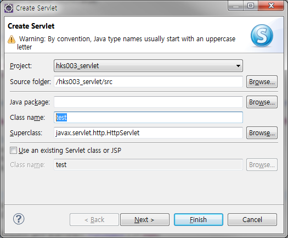This screenshot has width=288, height=238.
Task: Go to Next wizard page
Action: point(145,220)
